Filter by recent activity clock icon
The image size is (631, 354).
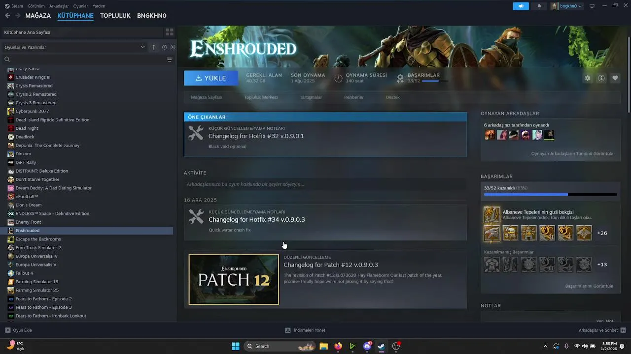164,47
